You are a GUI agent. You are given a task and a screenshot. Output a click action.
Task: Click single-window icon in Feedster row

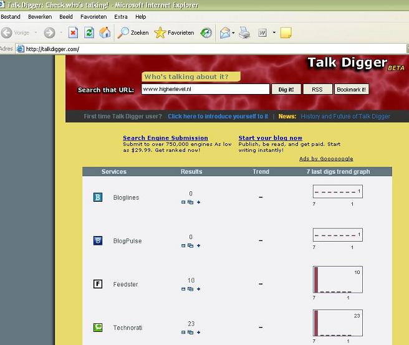pos(183,289)
